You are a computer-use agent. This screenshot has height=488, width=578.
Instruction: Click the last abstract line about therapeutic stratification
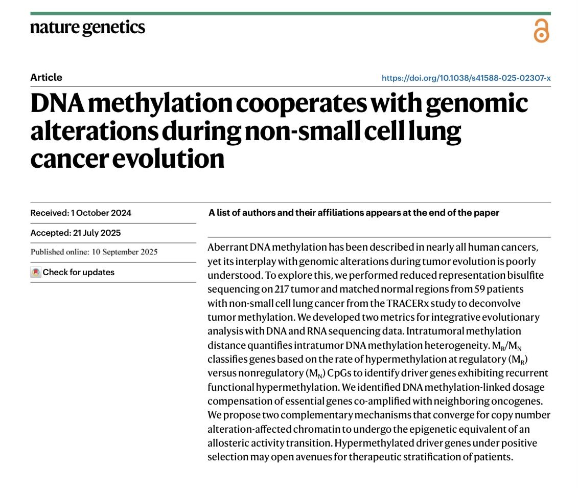pyautogui.click(x=360, y=457)
